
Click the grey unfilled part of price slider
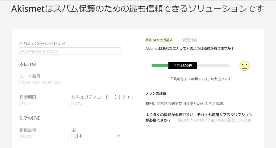[x=213, y=66]
